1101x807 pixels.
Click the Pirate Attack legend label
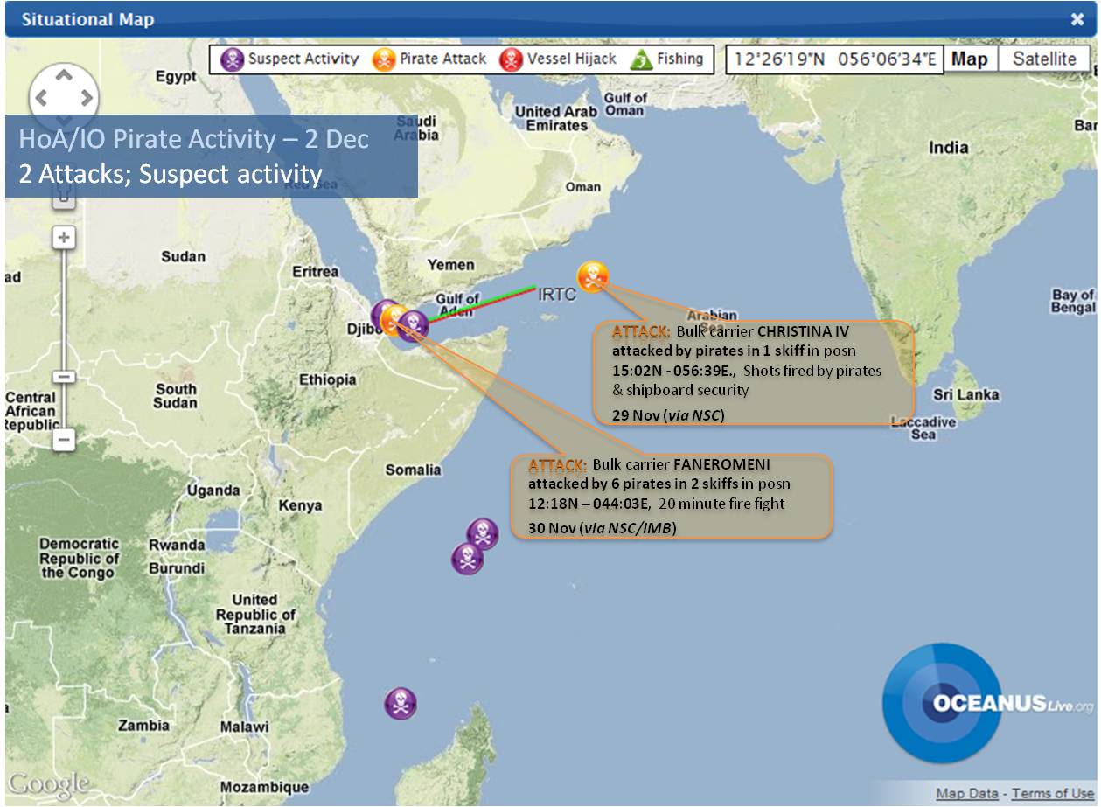(442, 59)
